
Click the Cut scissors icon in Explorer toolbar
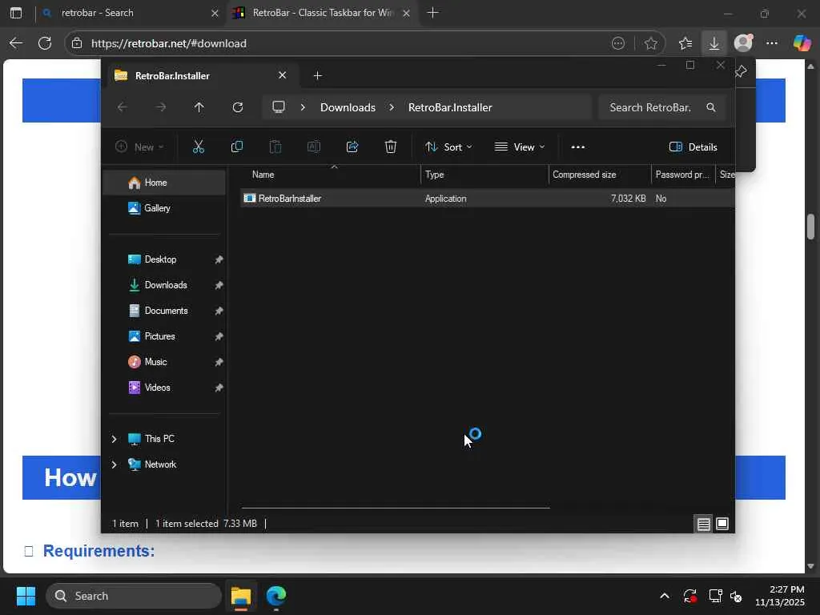199,147
